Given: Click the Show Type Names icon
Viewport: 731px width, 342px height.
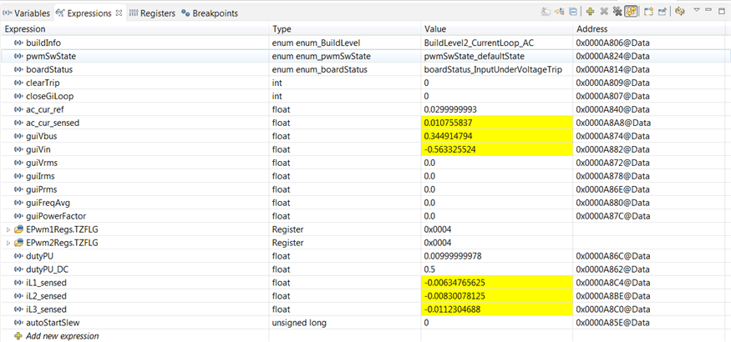Looking at the screenshot, I should (546, 13).
